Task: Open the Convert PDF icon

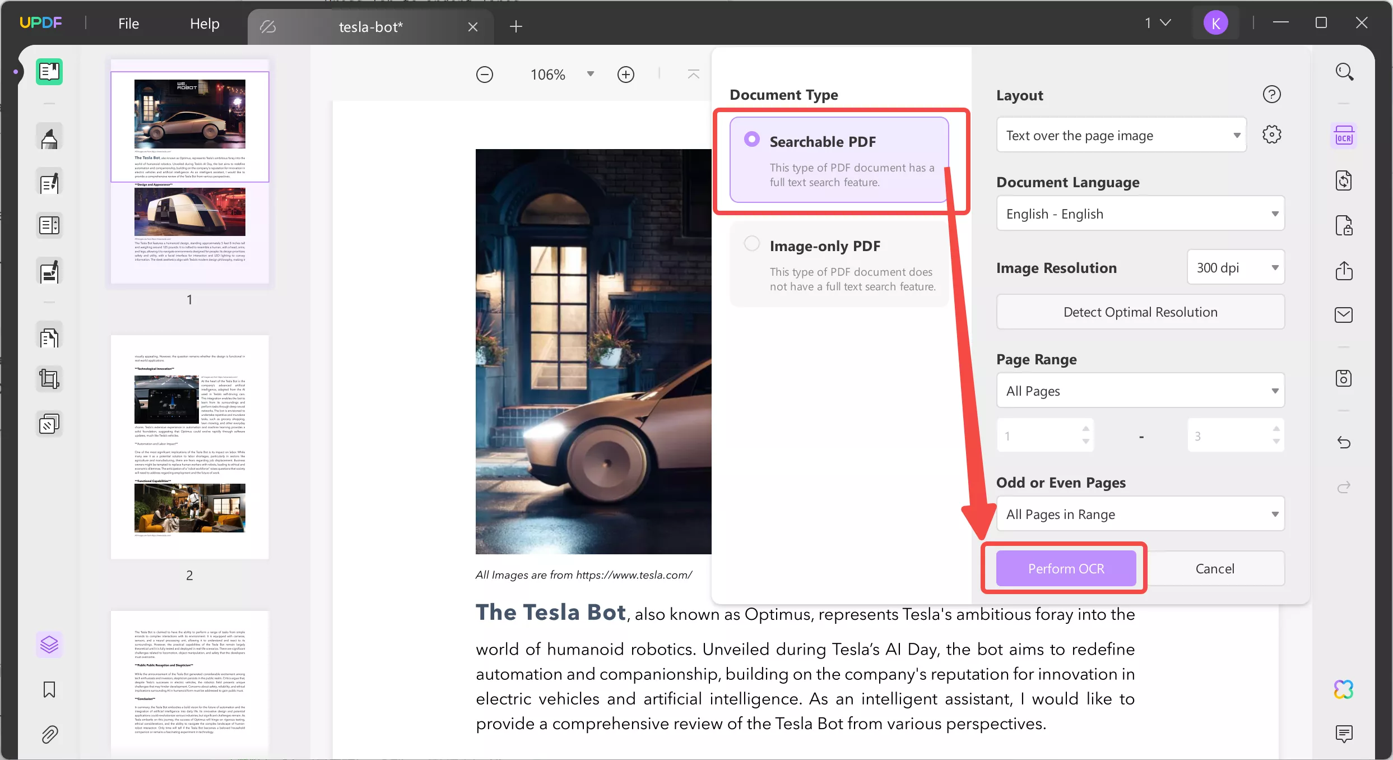Action: [x=1344, y=180]
